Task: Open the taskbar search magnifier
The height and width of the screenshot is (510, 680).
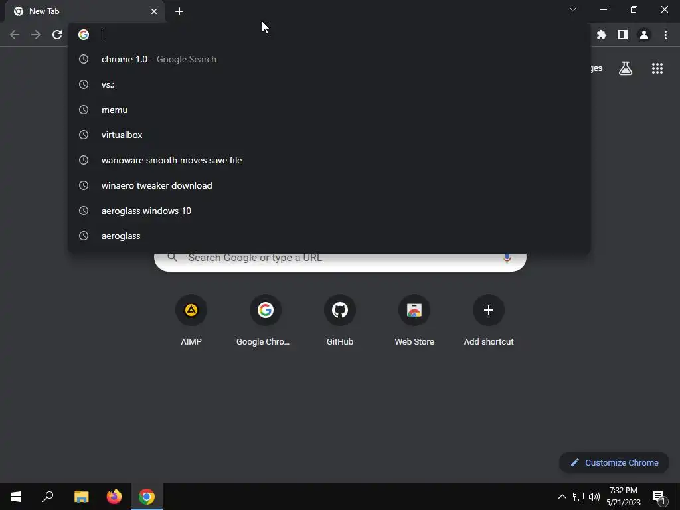Action: (x=48, y=497)
